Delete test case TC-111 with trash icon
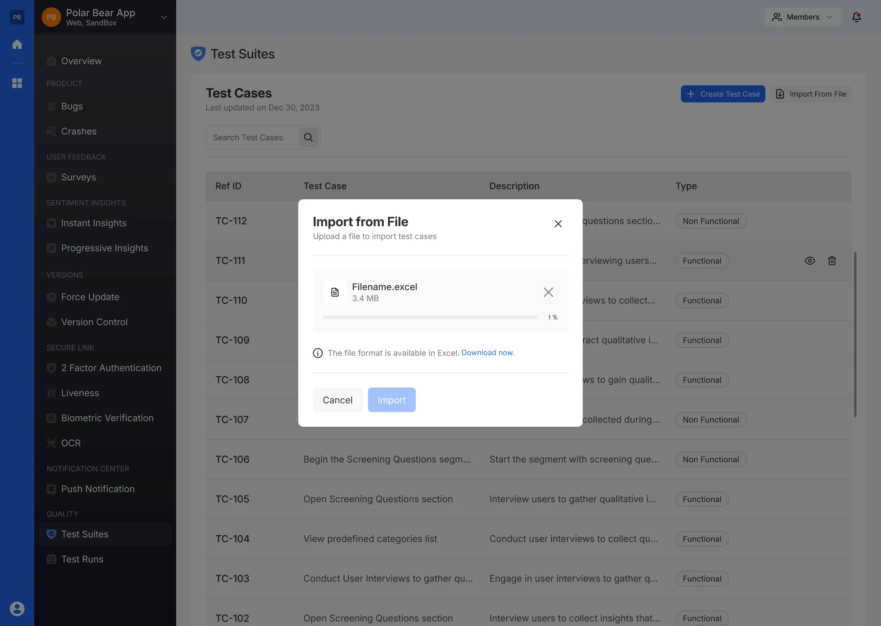881x626 pixels. pyautogui.click(x=832, y=261)
